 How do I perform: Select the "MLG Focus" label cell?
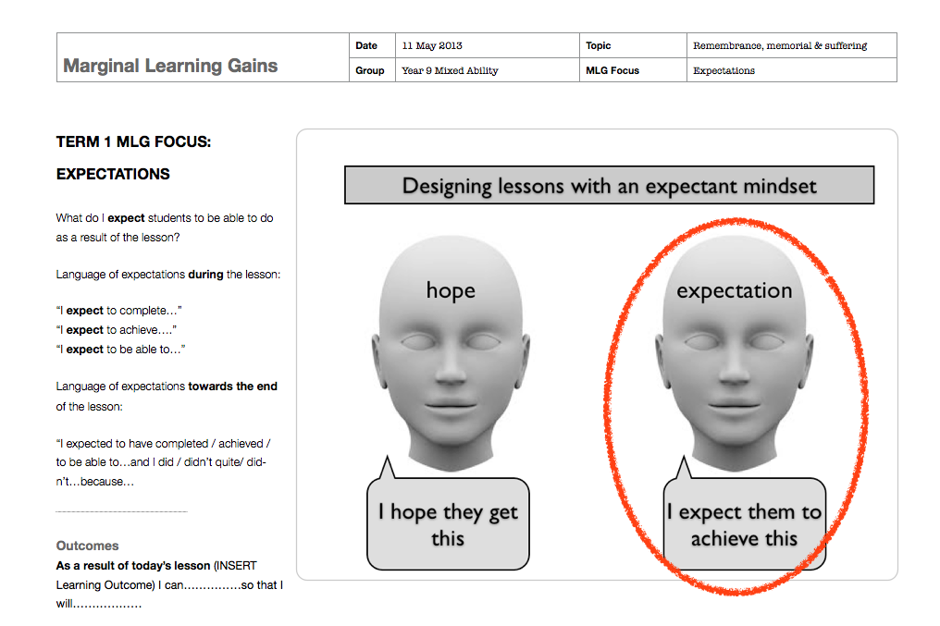tap(612, 70)
